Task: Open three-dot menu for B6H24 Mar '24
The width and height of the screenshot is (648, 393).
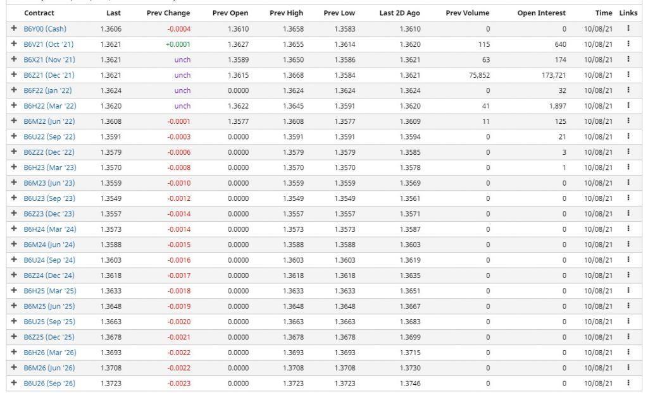Action: click(628, 229)
